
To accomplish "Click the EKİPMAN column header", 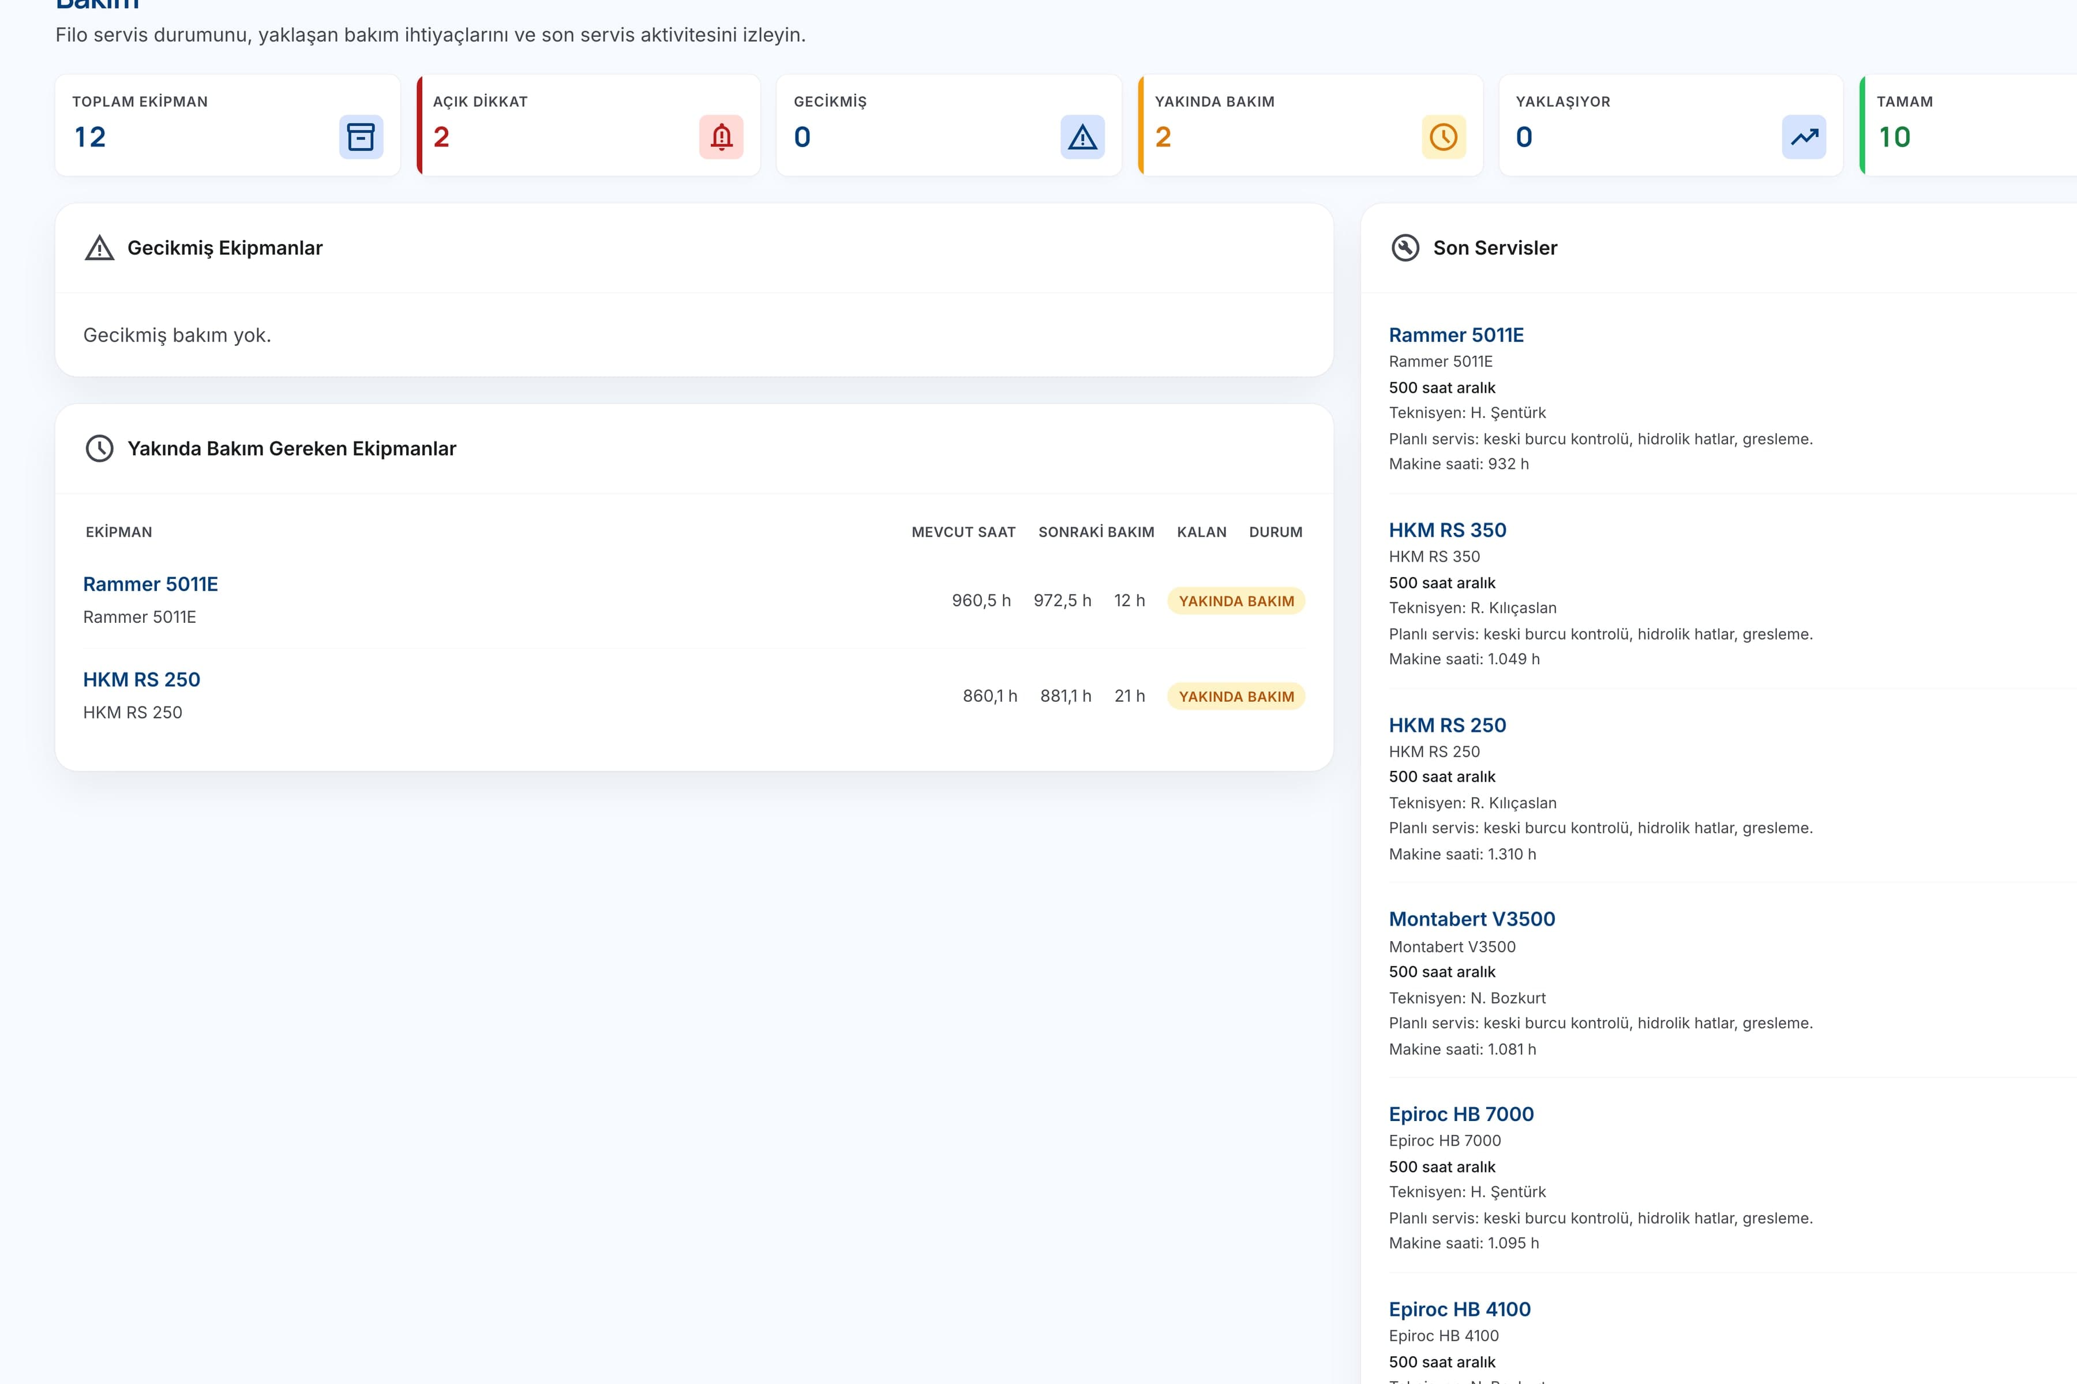I will point(119,532).
